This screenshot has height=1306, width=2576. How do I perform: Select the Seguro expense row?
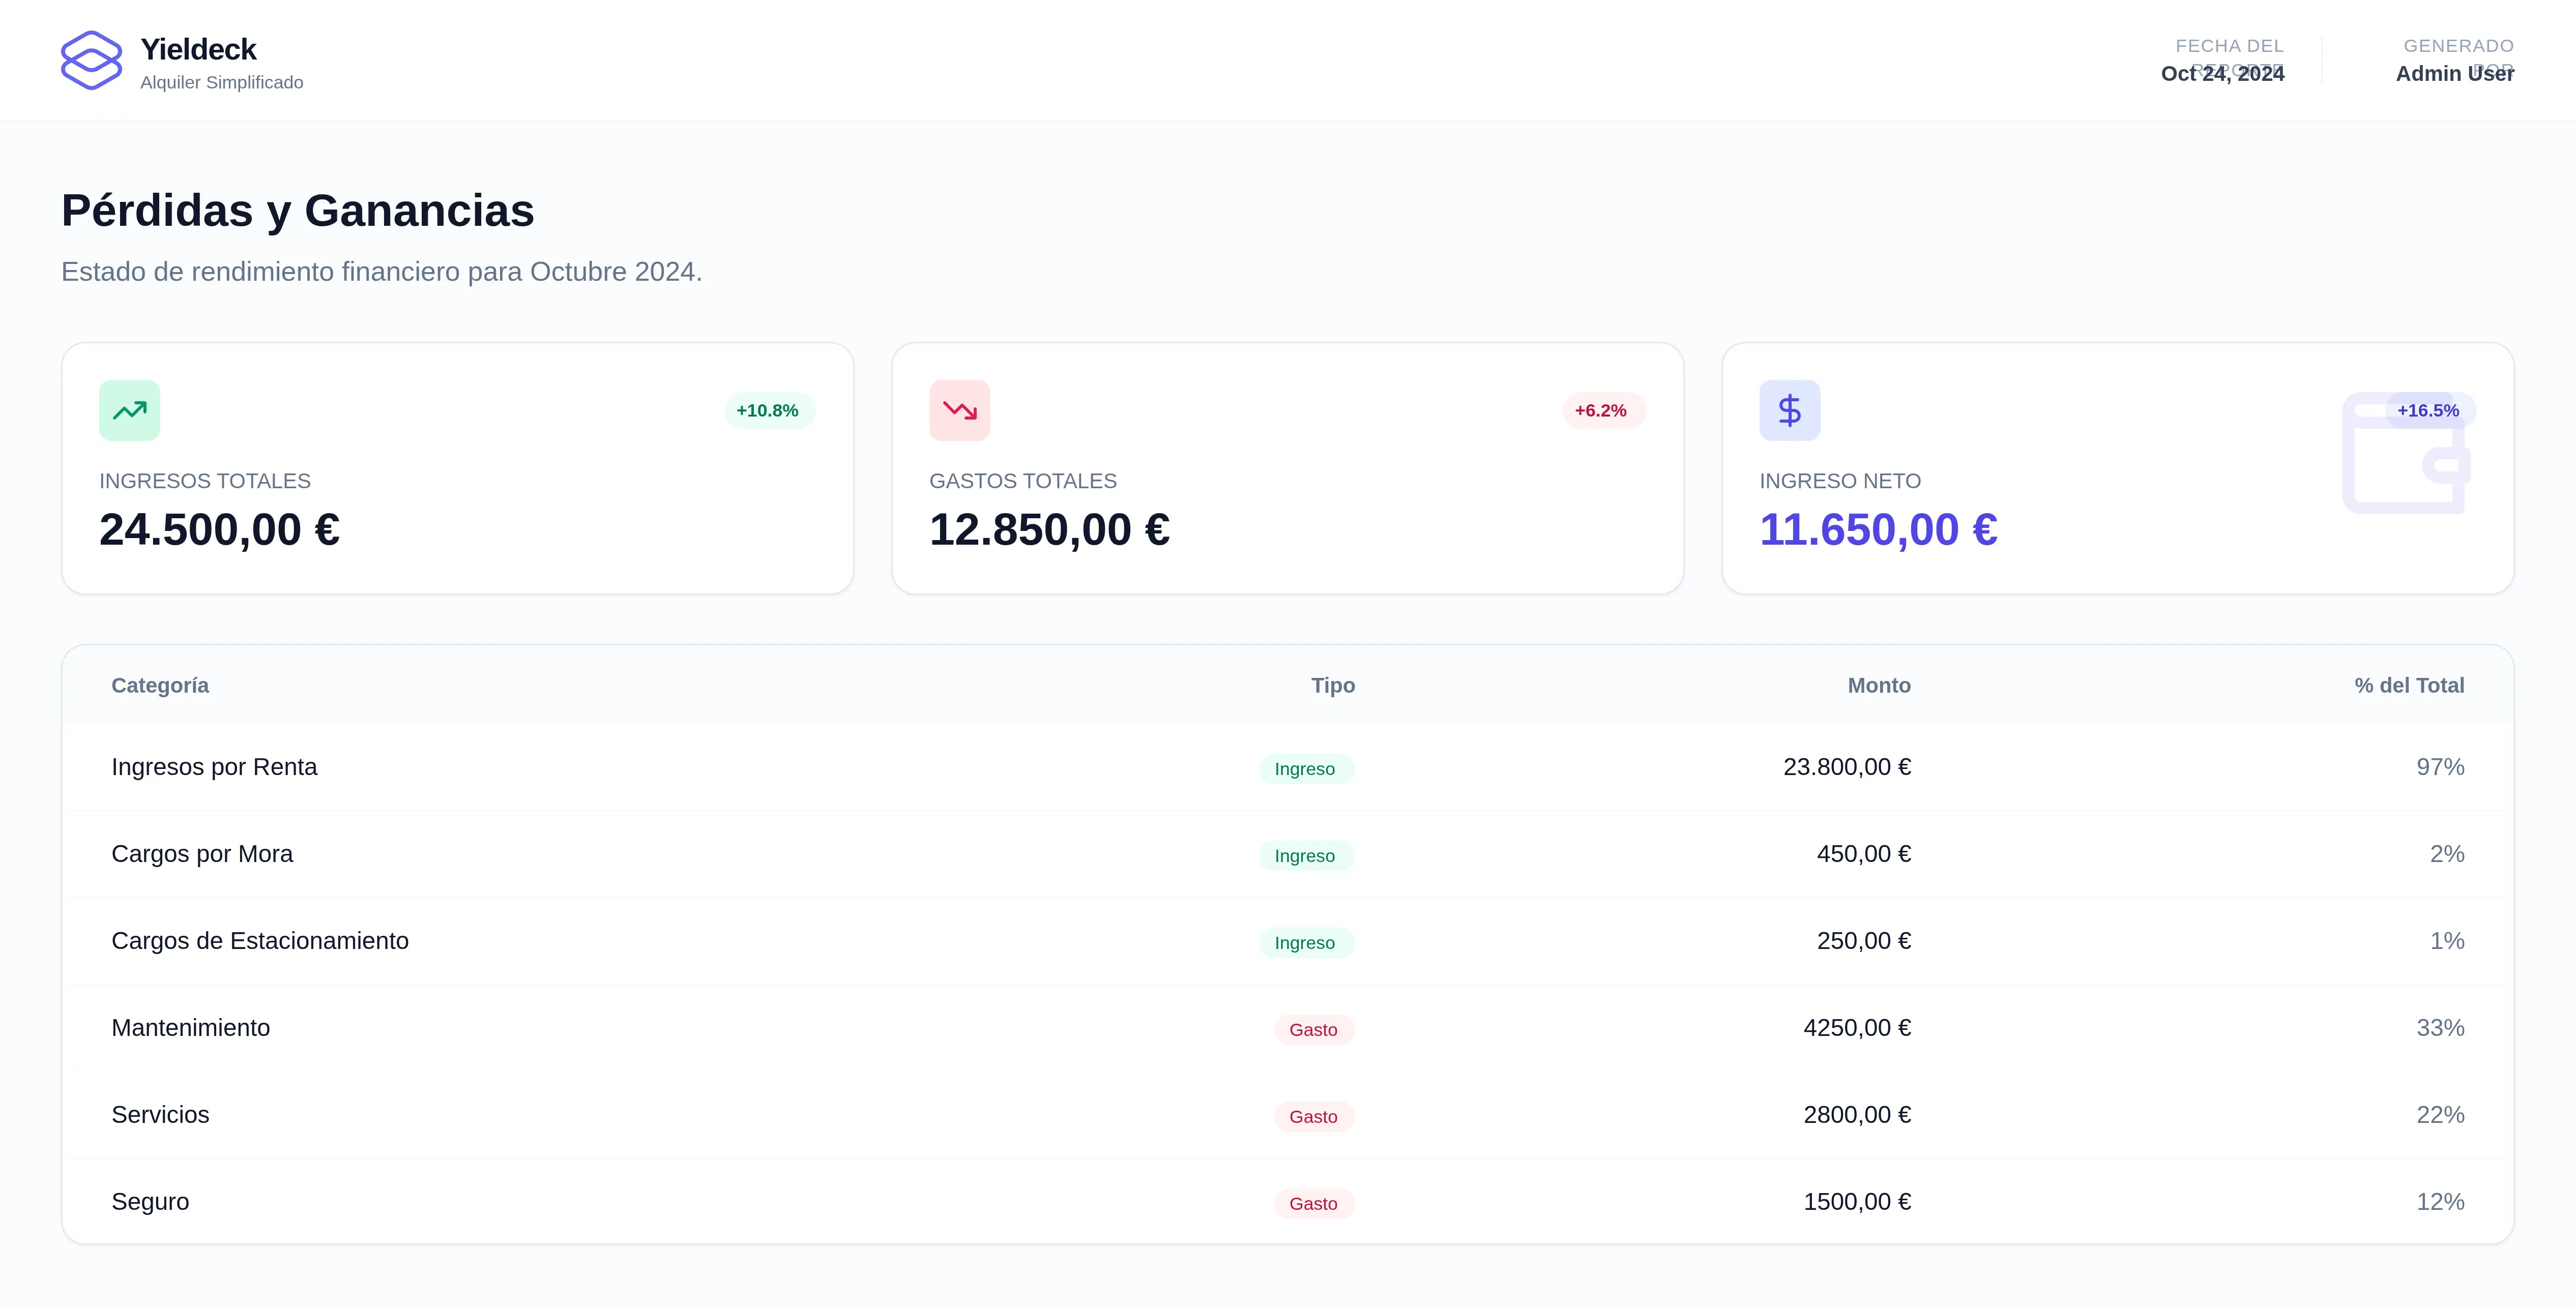(x=150, y=1202)
